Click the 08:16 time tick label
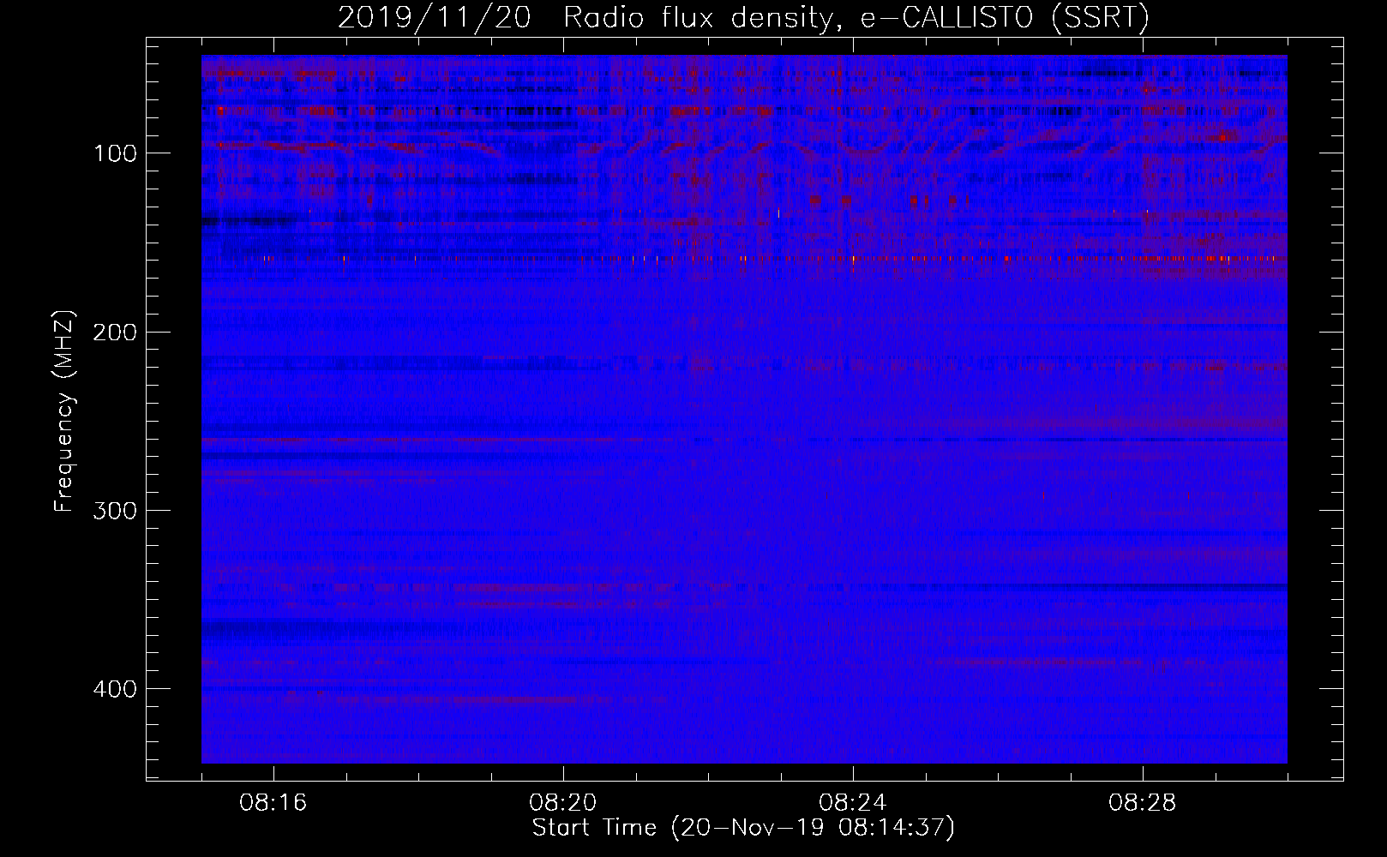Screen dimensions: 1387x857 click(x=273, y=803)
